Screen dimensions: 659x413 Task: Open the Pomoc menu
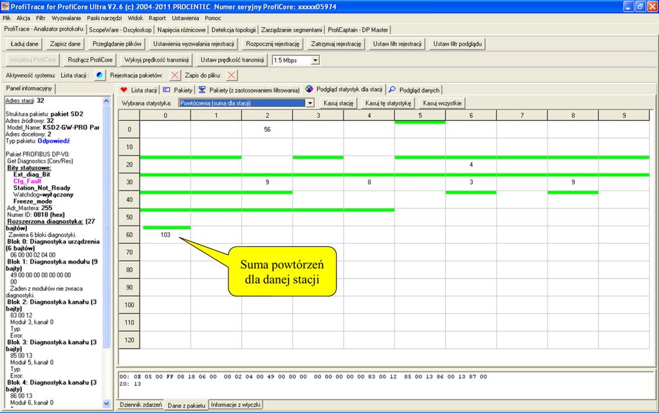click(x=213, y=18)
